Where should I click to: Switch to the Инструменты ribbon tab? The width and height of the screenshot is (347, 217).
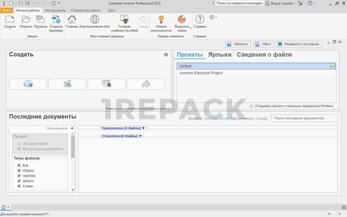click(x=56, y=10)
